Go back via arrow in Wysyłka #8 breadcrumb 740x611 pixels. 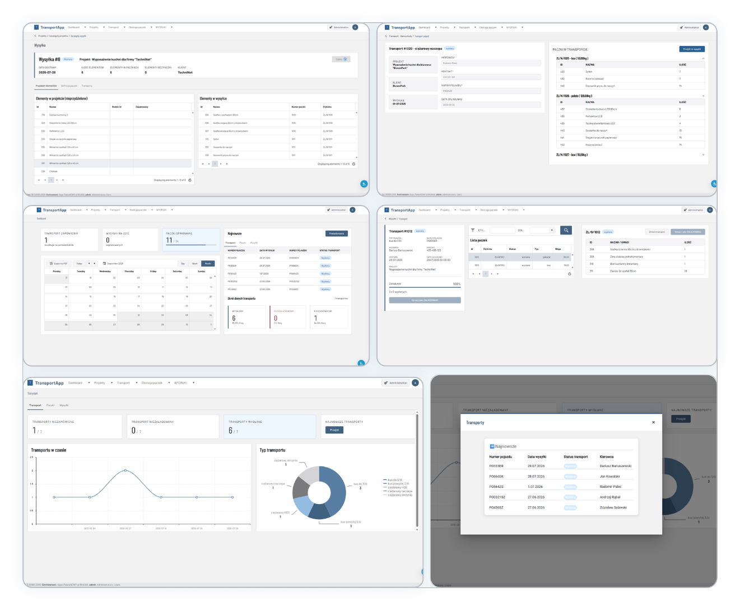tap(35, 36)
